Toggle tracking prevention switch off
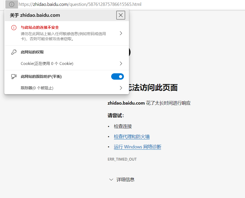The image size is (245, 198). pos(118,77)
